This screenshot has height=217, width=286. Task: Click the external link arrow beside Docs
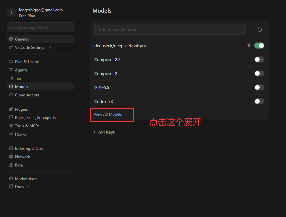tap(28, 186)
